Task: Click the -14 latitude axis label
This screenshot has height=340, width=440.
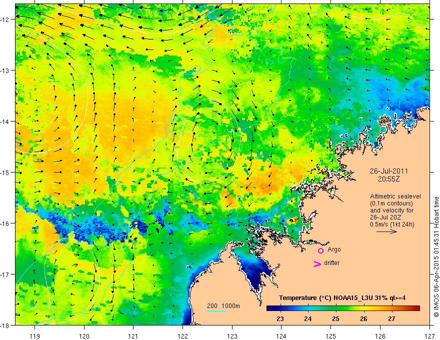Action: [5, 121]
